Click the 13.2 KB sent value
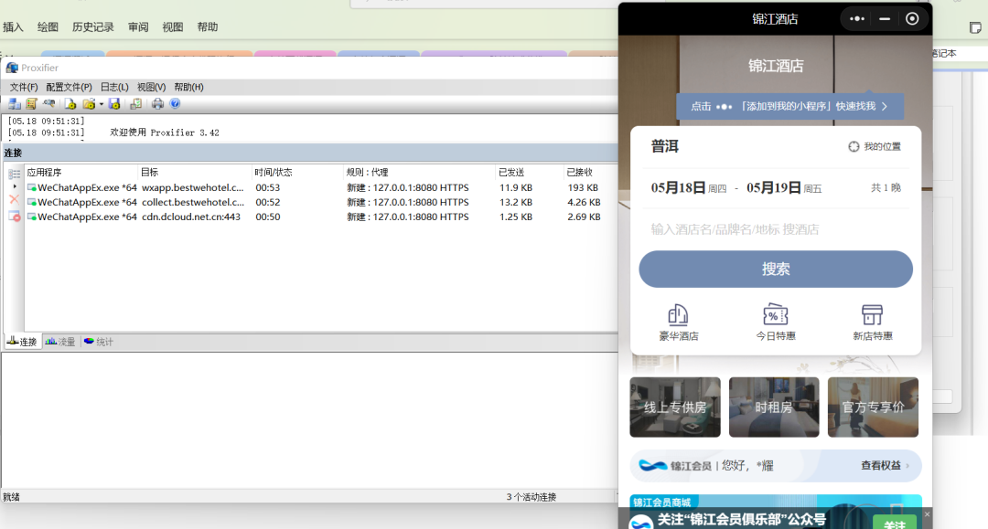This screenshot has width=988, height=529. point(516,202)
